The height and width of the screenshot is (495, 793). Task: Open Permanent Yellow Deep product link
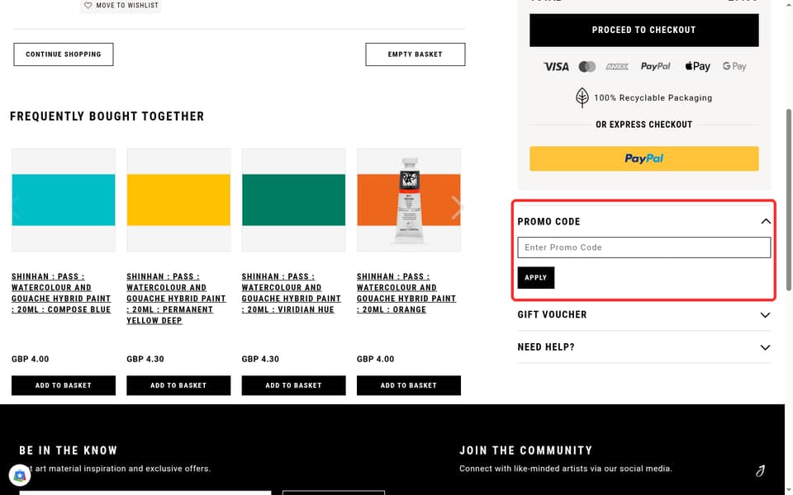point(176,299)
